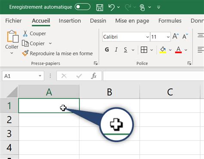The height and width of the screenshot is (159, 204).
Task: Expand the Copier dropdown arrow
Action: click(x=50, y=43)
